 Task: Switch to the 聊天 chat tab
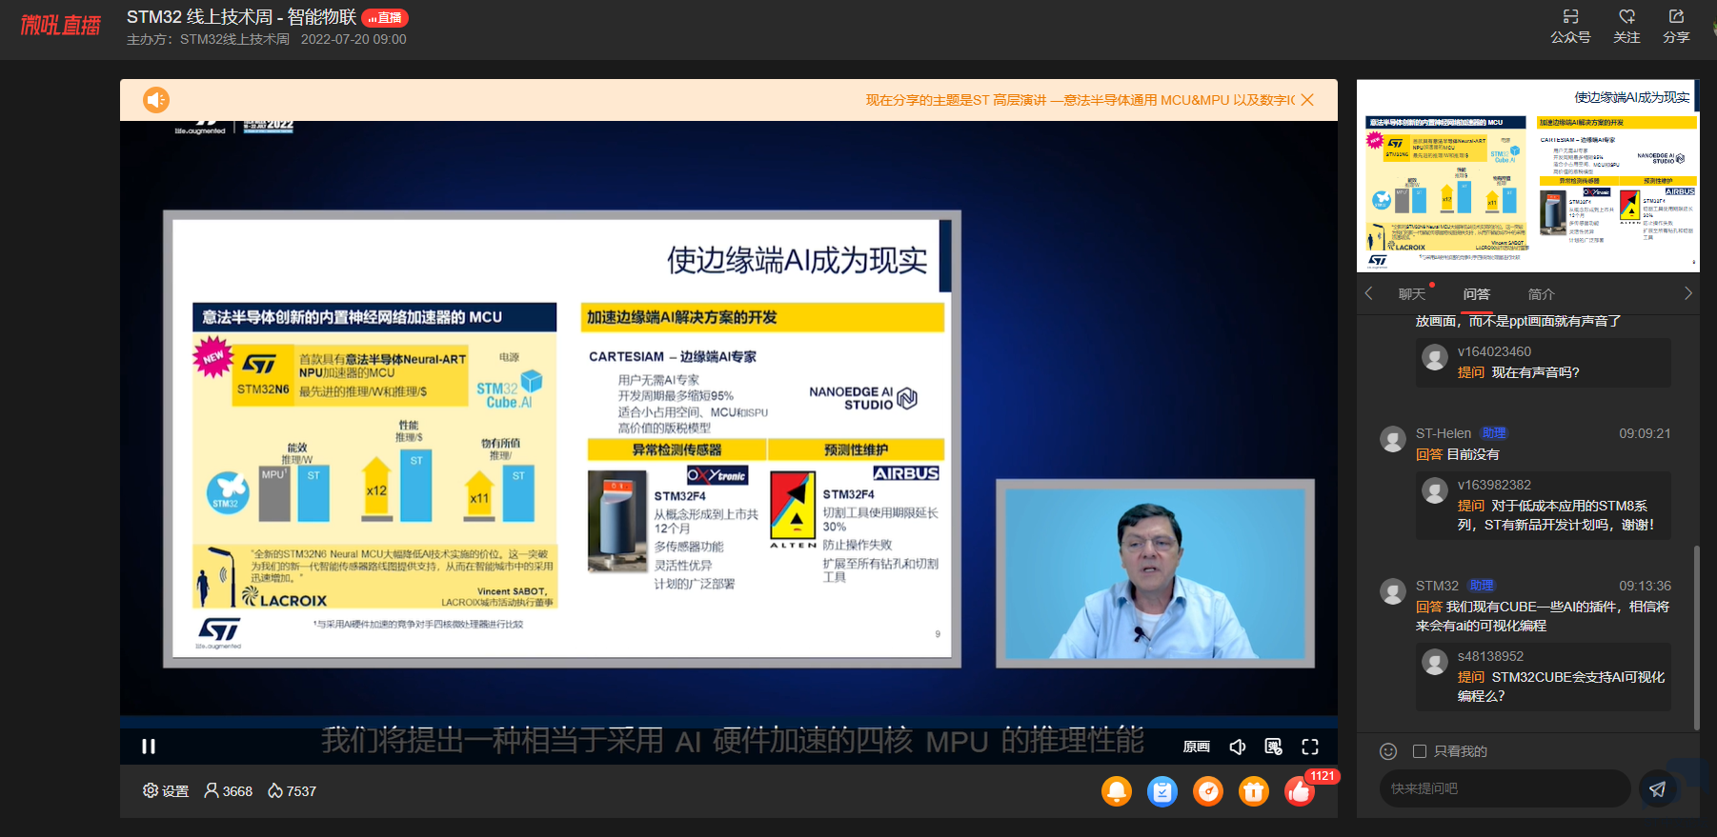pyautogui.click(x=1412, y=294)
